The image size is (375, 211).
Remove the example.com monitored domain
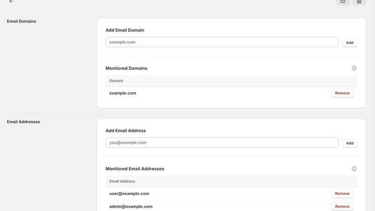[342, 93]
